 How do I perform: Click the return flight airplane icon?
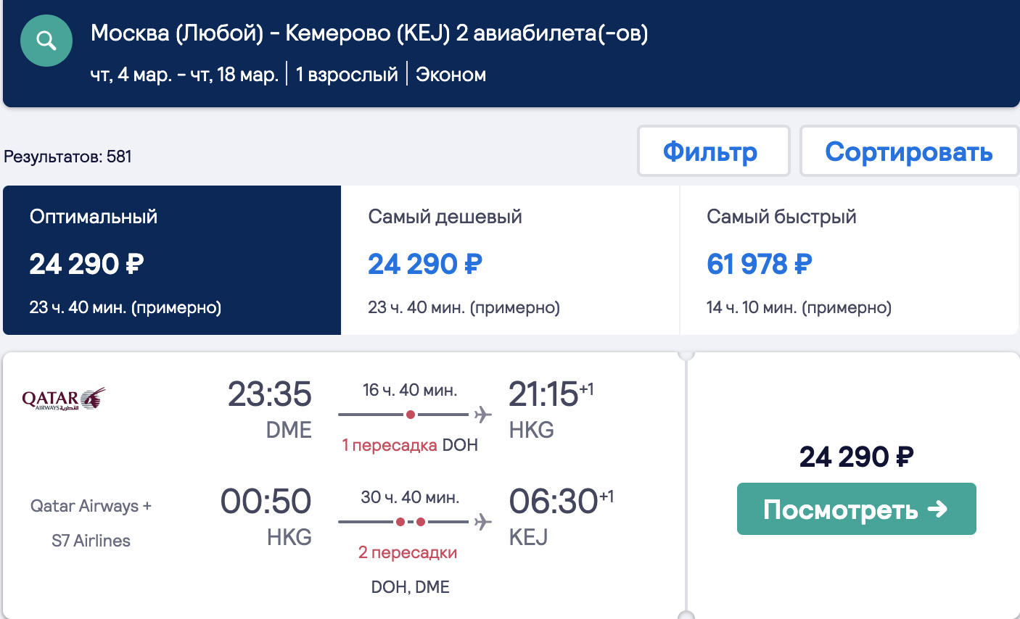click(482, 522)
